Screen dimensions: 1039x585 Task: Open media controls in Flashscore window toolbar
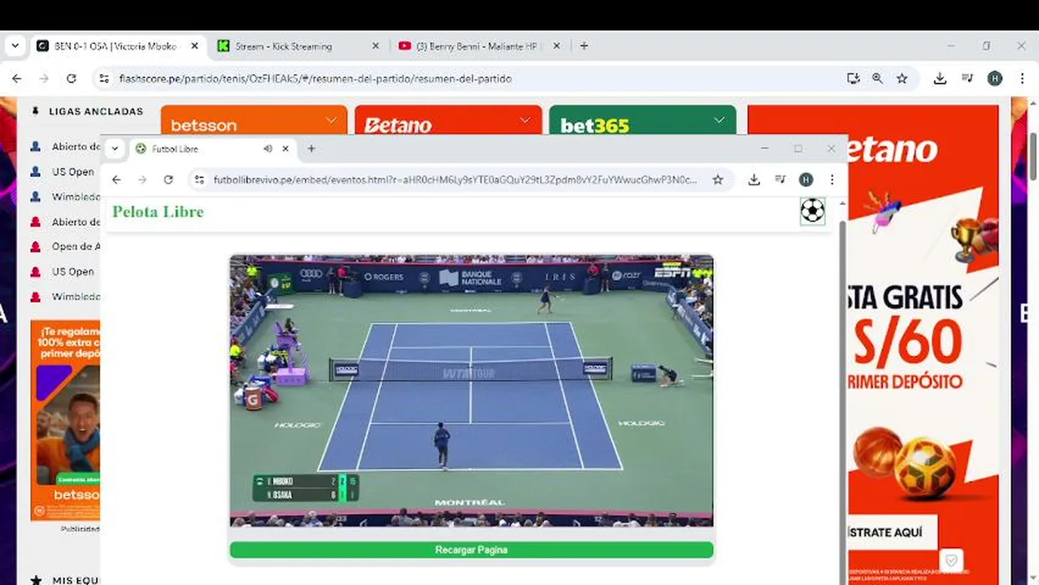coord(967,79)
